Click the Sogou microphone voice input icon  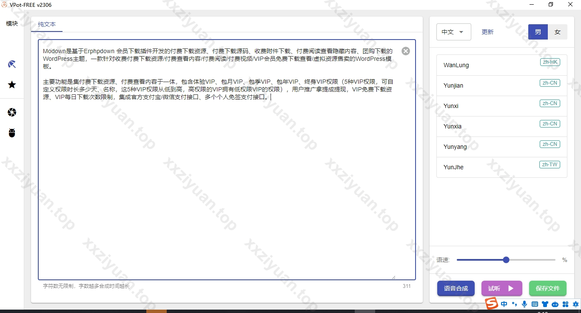[524, 304]
